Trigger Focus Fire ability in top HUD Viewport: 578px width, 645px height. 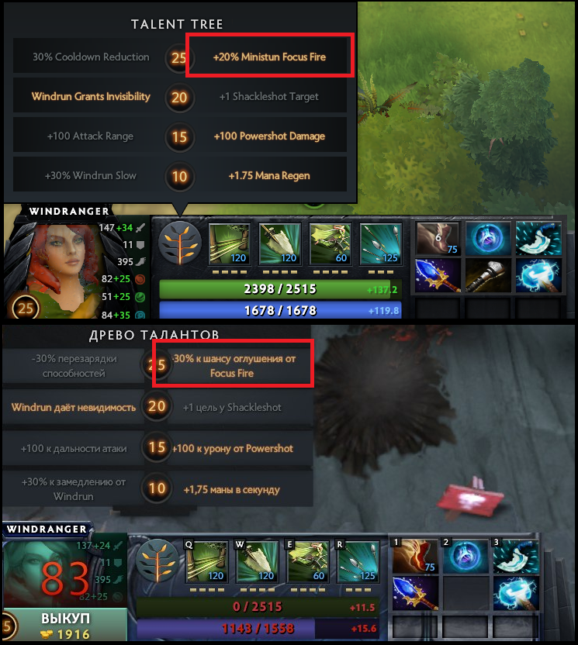coord(380,244)
